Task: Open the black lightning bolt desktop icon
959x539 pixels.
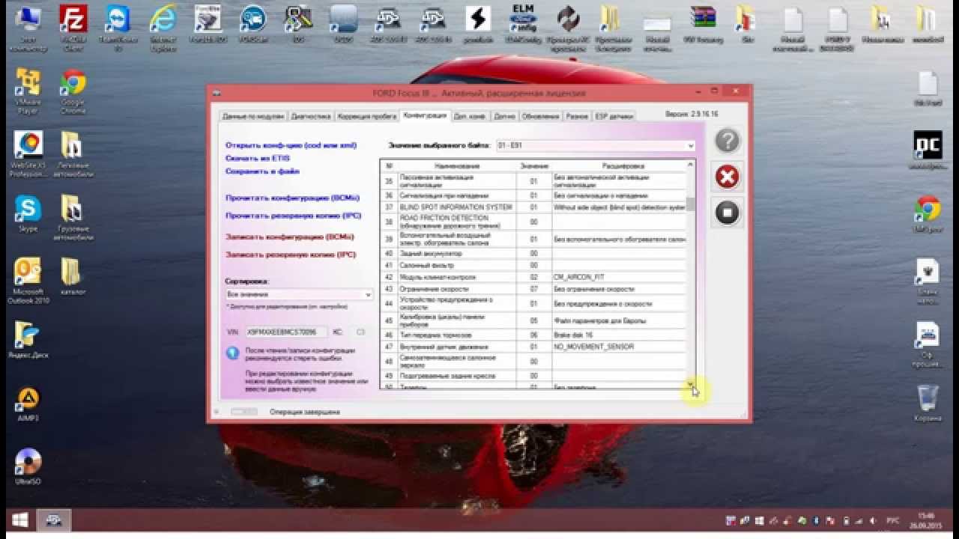Action: pyautogui.click(x=478, y=24)
